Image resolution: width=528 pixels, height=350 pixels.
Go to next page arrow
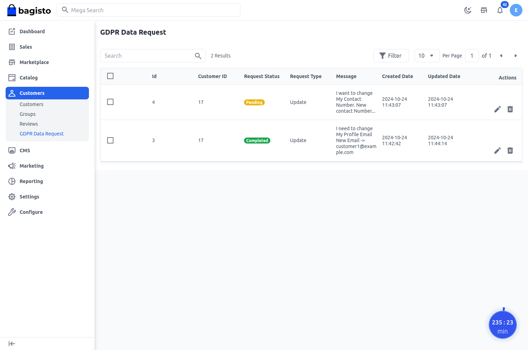(x=515, y=56)
